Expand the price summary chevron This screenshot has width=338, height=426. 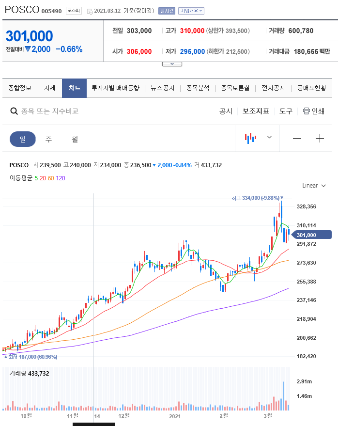coord(172,64)
